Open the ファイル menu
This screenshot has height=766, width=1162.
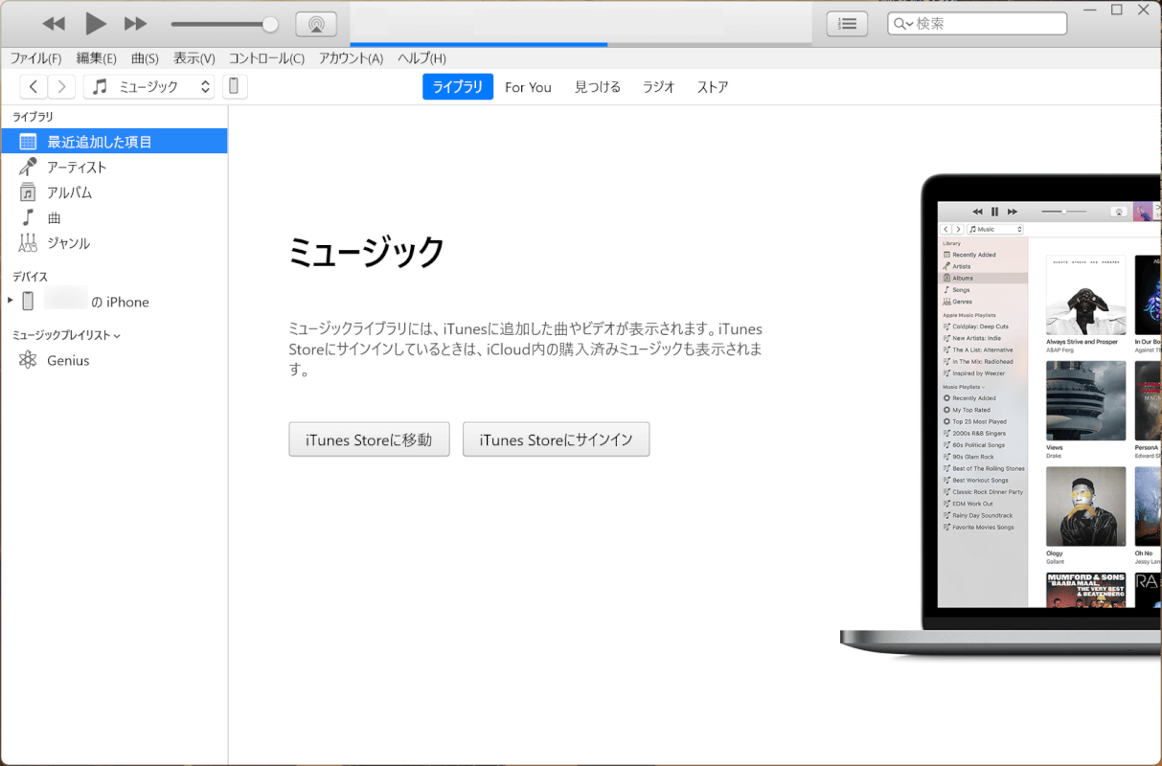(35, 57)
